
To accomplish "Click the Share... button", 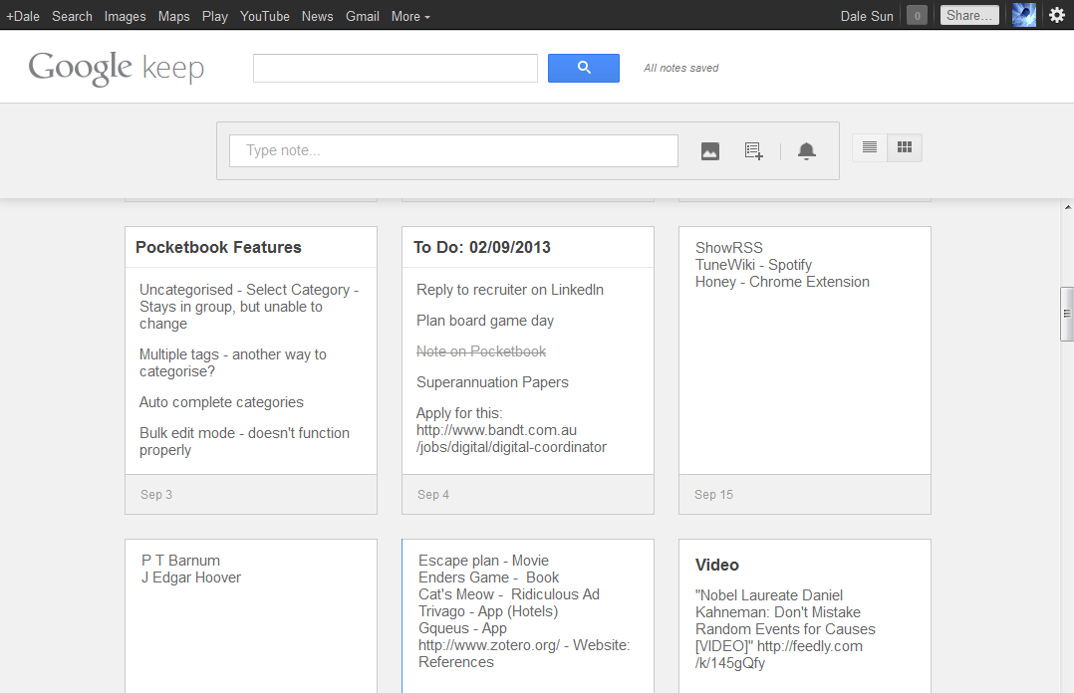I will pos(969,15).
